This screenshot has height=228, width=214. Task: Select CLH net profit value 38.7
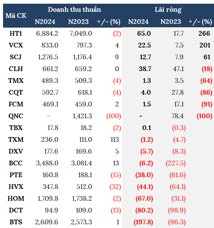click(145, 69)
